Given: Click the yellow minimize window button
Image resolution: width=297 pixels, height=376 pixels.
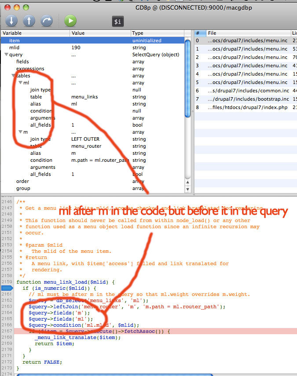Looking at the screenshot, I should click(x=17, y=7).
